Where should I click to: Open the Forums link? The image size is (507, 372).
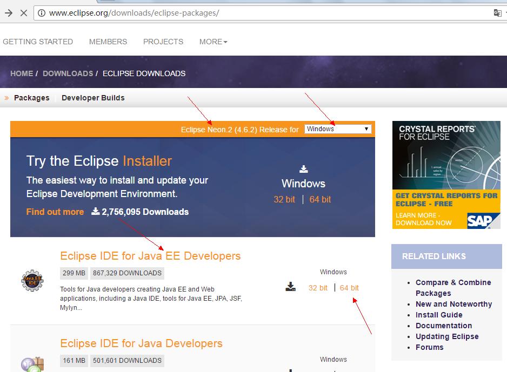click(429, 347)
